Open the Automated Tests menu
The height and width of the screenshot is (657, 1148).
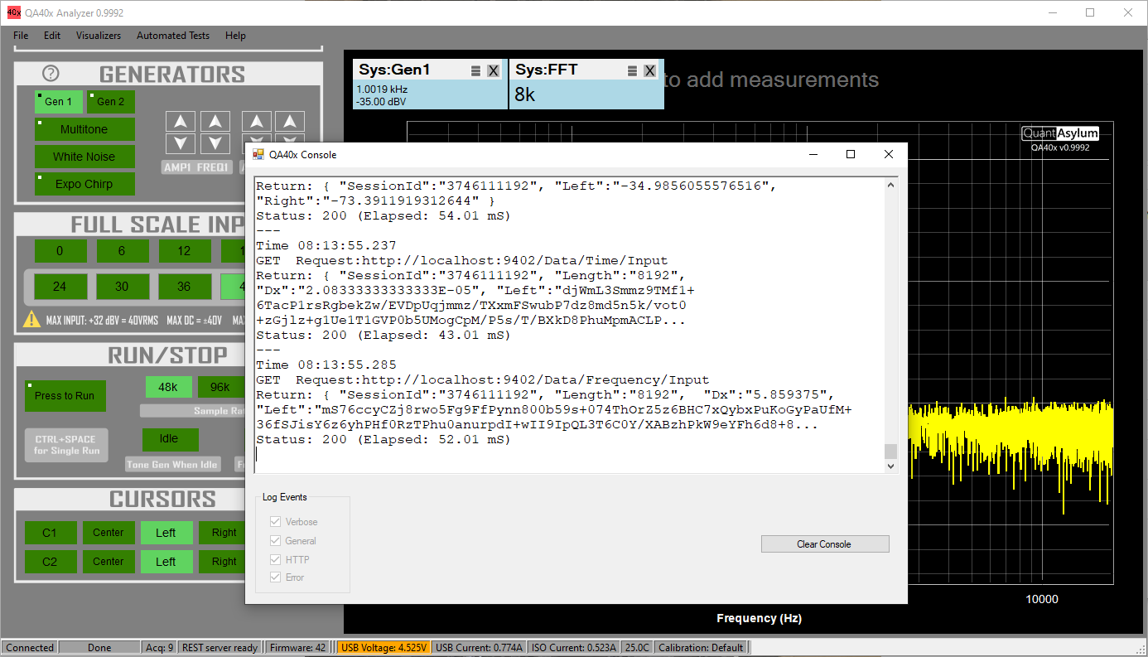tap(173, 36)
